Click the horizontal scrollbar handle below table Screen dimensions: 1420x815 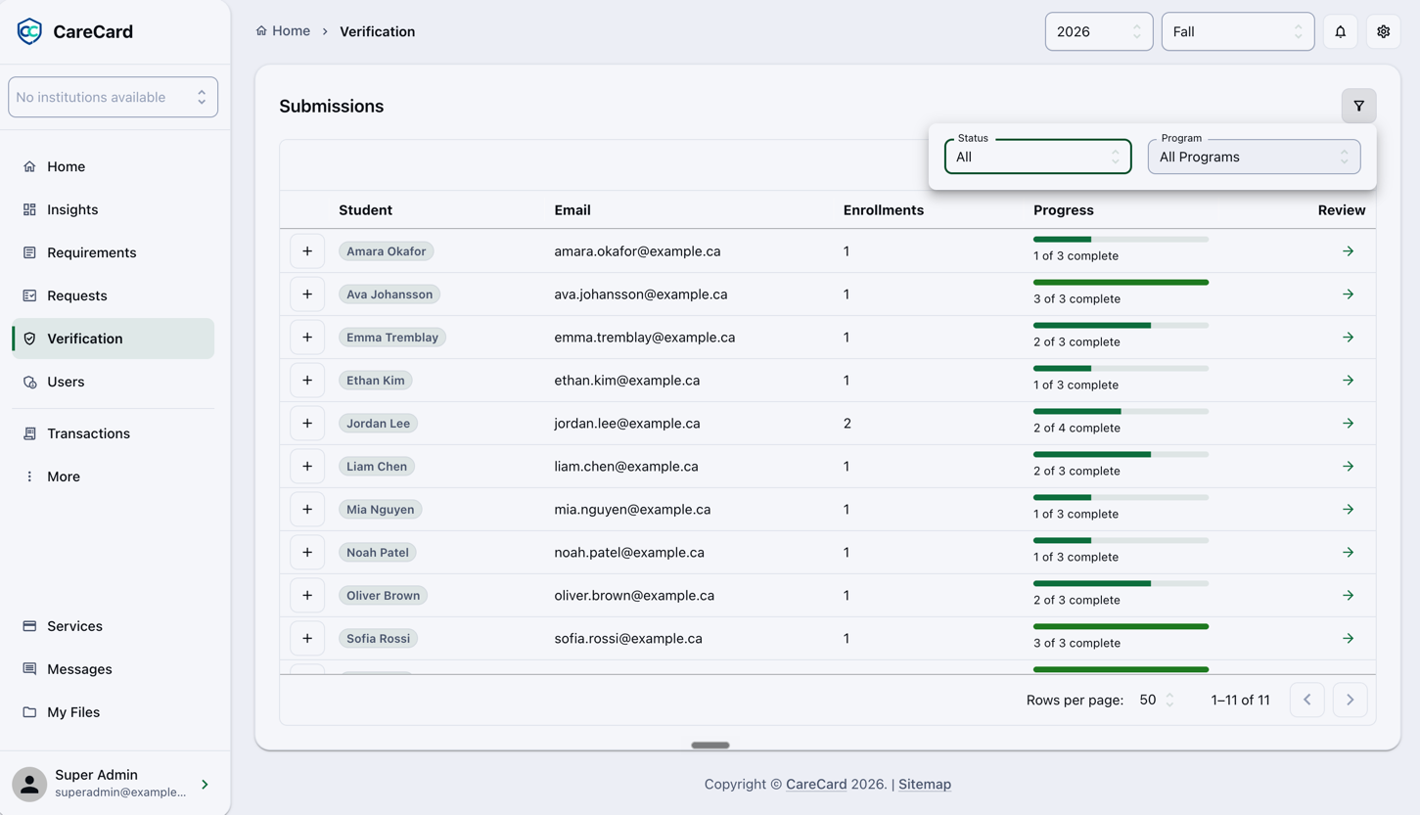pos(710,746)
